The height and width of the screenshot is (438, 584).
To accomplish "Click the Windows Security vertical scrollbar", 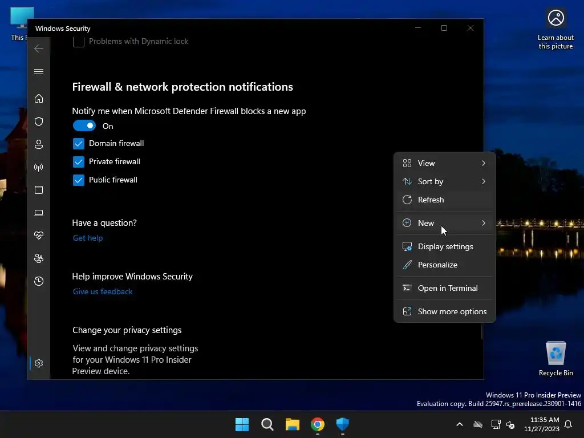I will click(x=481, y=331).
